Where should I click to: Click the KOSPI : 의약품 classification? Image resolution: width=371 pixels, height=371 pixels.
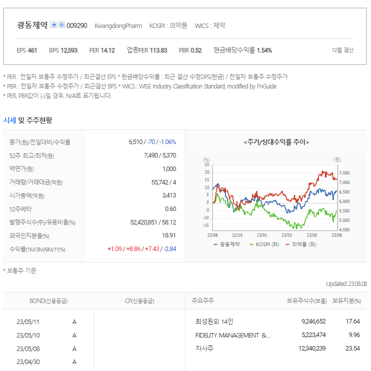tap(168, 25)
